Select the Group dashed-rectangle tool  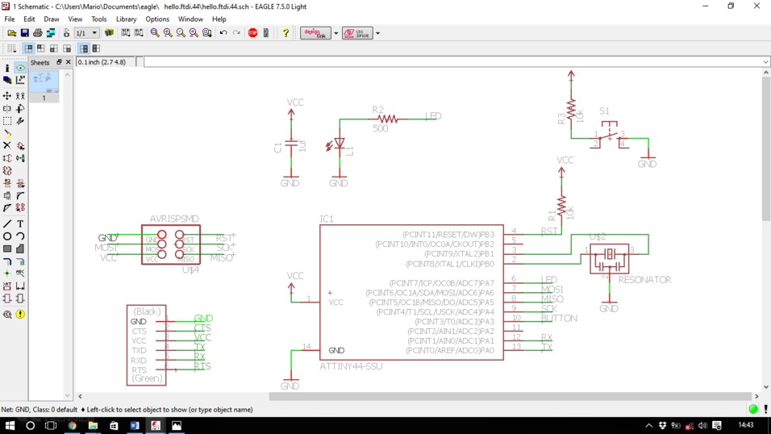[x=7, y=120]
